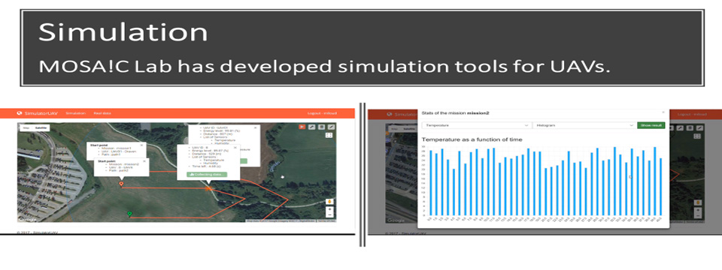The width and height of the screenshot is (722, 270).
Task: Click the green Show result button
Action: (x=651, y=125)
